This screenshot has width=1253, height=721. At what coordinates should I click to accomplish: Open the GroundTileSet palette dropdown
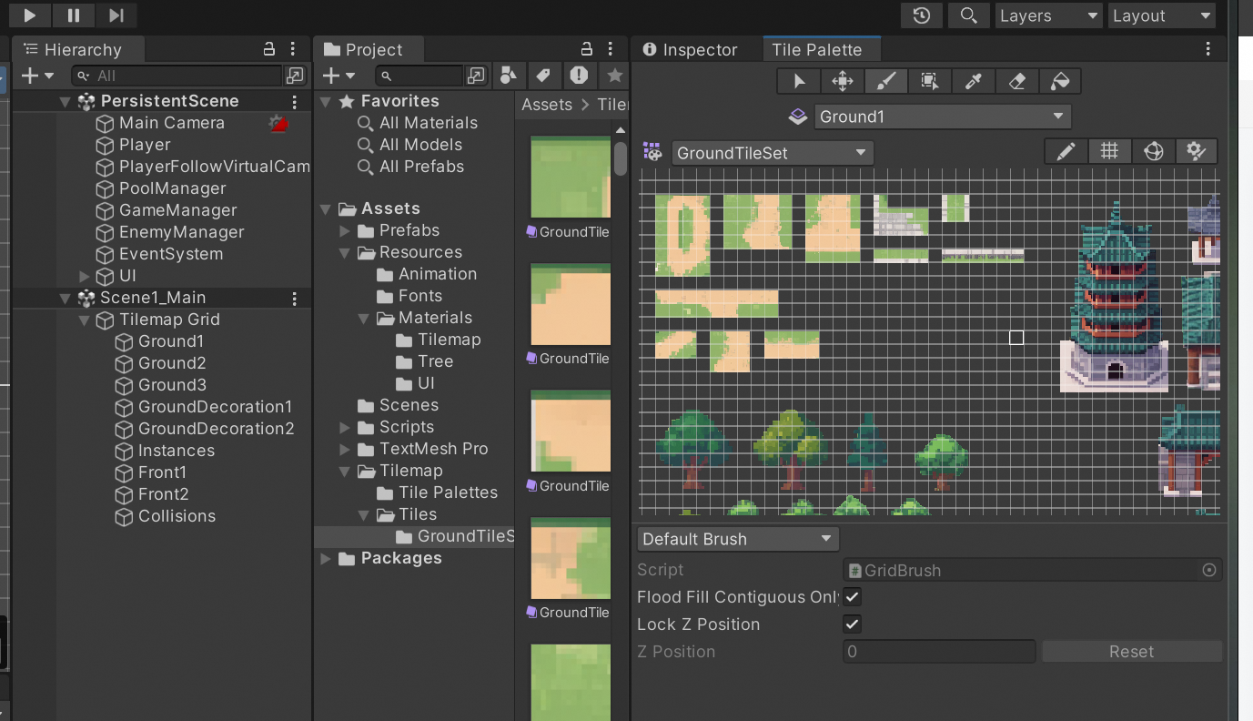pos(772,152)
